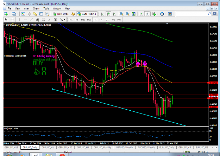
Task: Open the MetaEditor yellow book icon
Action: 73,14
